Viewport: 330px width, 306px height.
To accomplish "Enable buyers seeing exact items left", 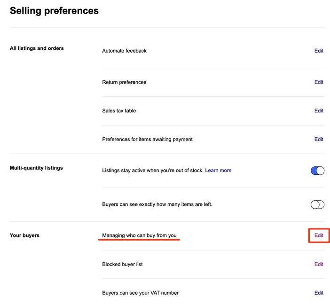I will point(317,204).
